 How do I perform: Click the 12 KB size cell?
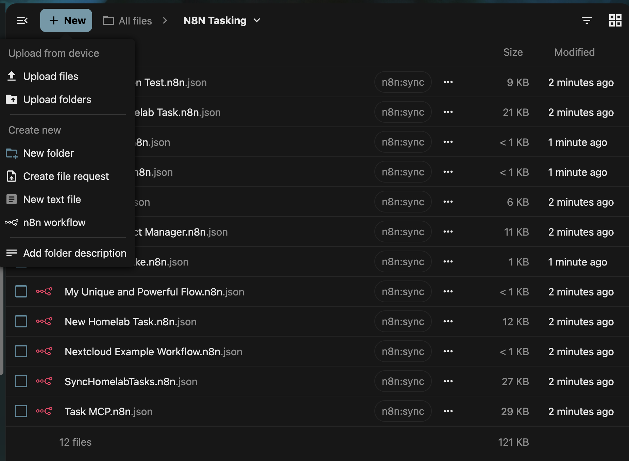click(515, 322)
